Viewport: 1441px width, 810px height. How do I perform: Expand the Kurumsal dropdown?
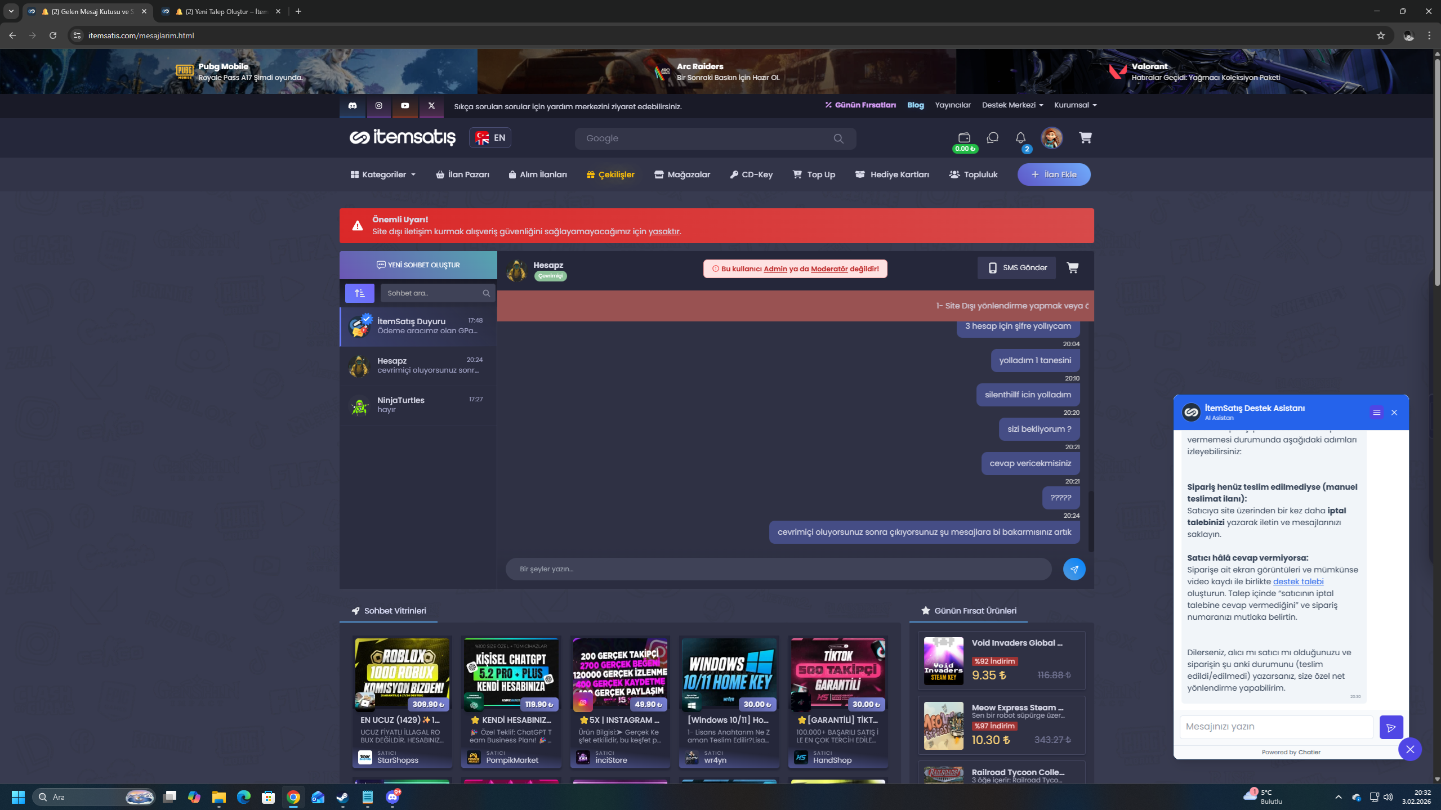(x=1076, y=105)
